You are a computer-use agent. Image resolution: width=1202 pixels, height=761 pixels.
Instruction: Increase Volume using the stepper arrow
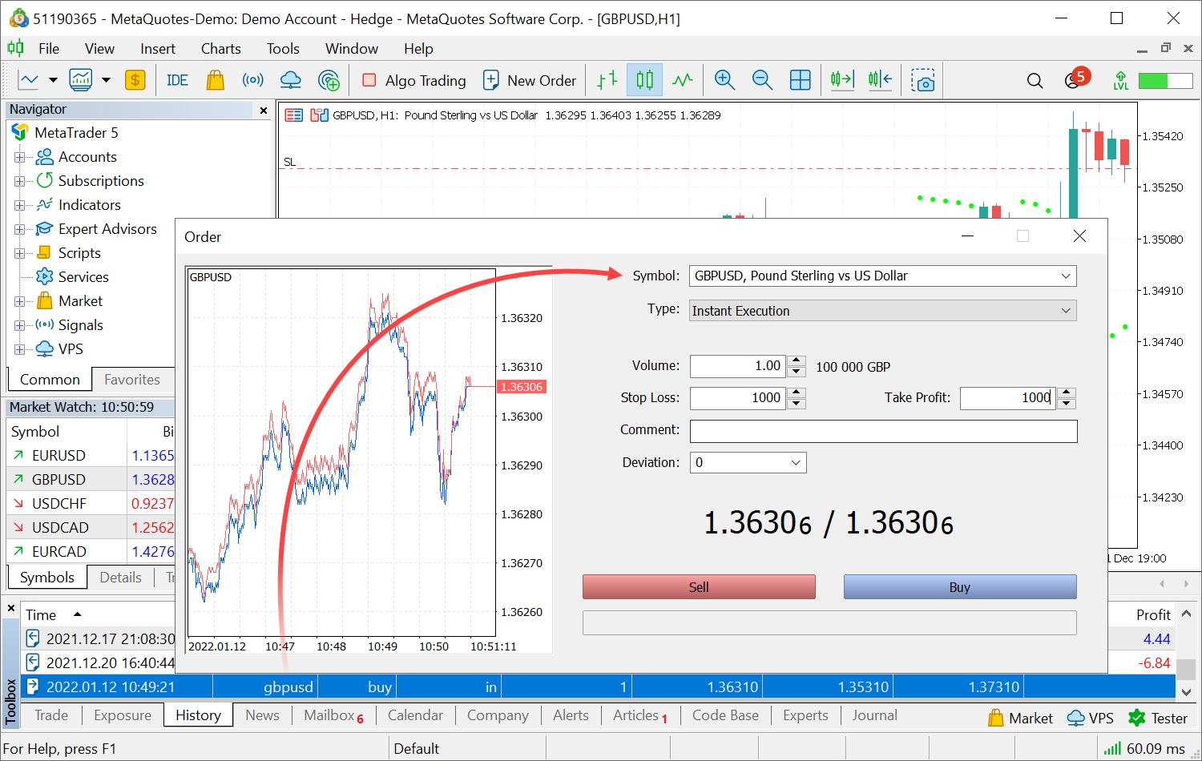[795, 361]
